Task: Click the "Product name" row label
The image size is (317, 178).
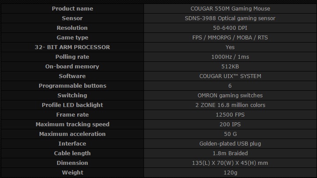Action: pos(72,9)
